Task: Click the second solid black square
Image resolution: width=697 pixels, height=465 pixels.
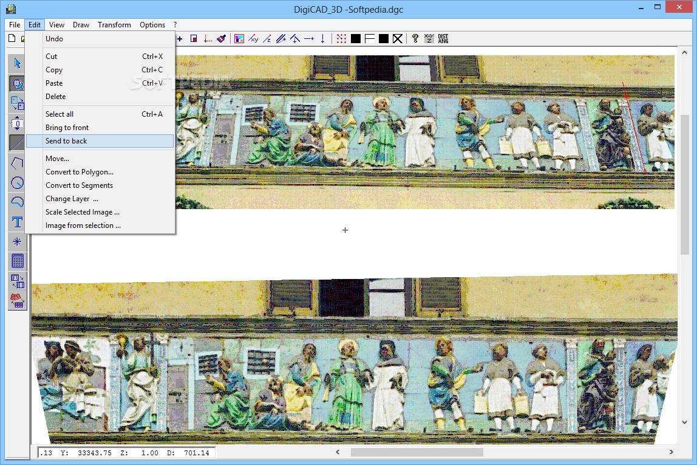Action: (384, 39)
